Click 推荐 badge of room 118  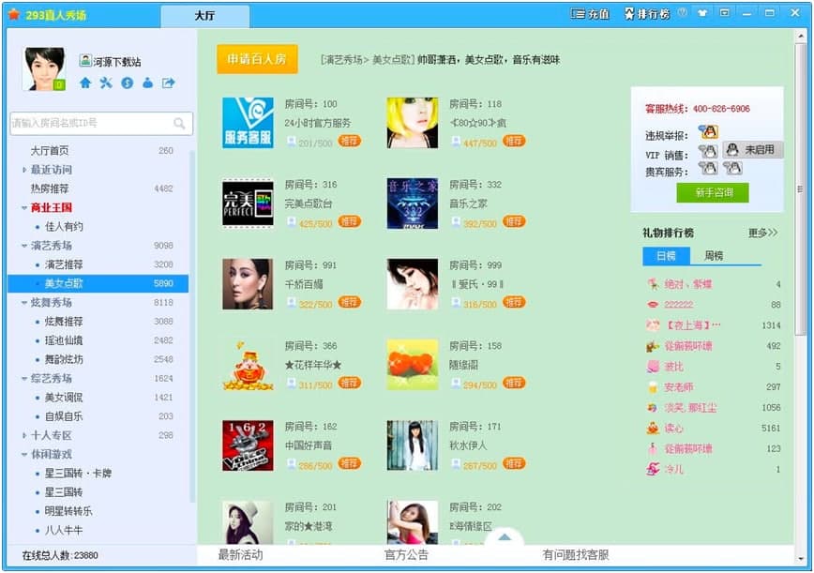514,141
